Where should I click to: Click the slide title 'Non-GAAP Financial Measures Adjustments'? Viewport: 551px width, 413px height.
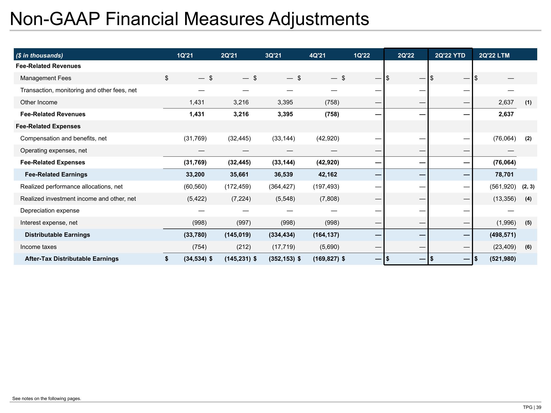189,19
